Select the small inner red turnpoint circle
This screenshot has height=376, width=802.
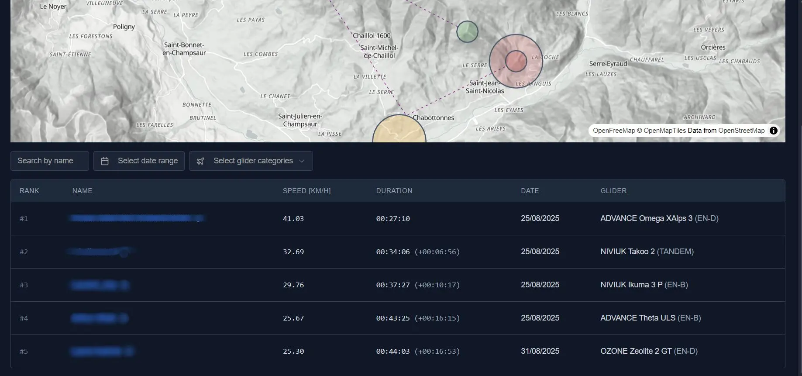pos(516,61)
